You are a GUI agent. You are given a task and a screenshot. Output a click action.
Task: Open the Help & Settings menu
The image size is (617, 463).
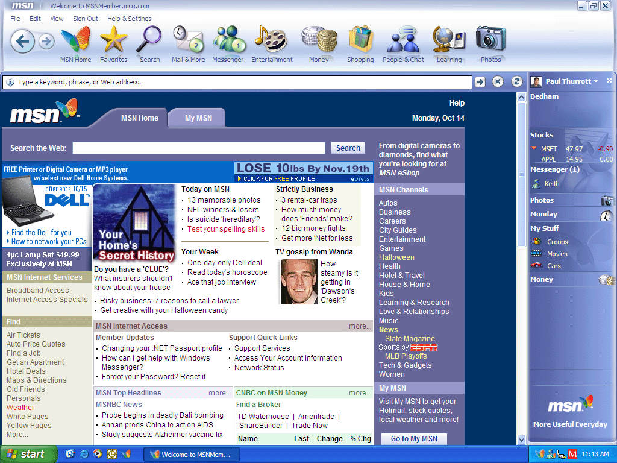[129, 19]
